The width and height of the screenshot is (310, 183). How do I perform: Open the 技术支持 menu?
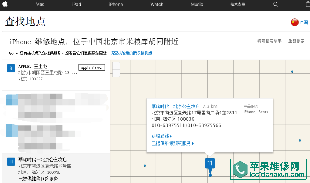[x=238, y=5]
